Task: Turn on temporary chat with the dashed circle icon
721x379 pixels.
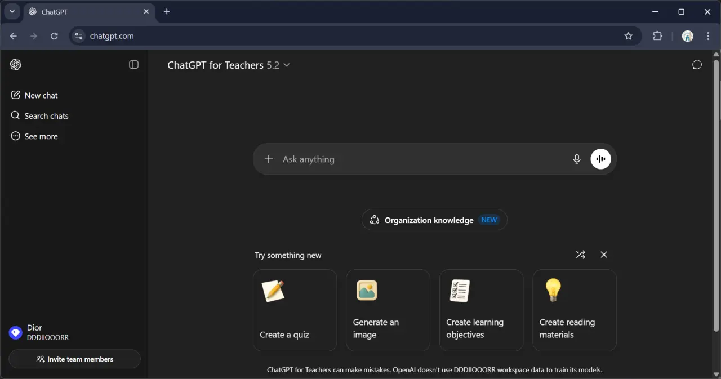Action: (x=697, y=65)
